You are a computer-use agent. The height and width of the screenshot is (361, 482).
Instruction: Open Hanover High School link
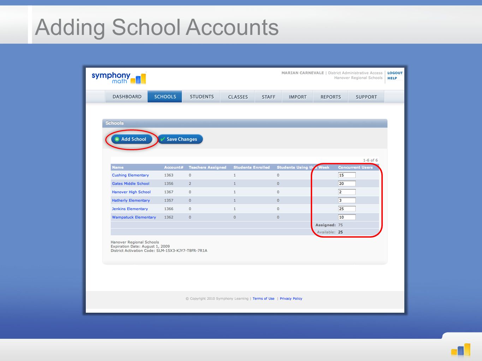pyautogui.click(x=131, y=192)
